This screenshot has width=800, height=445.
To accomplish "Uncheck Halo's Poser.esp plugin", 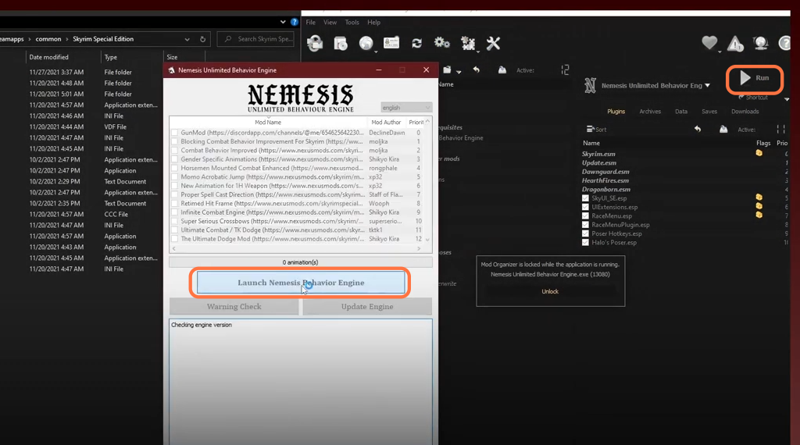I will pyautogui.click(x=585, y=243).
